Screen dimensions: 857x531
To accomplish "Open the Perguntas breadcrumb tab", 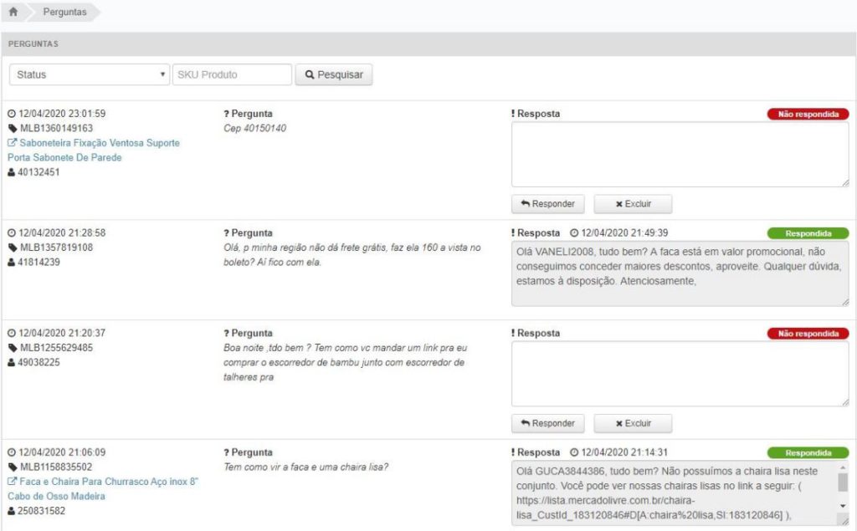I will tap(64, 12).
